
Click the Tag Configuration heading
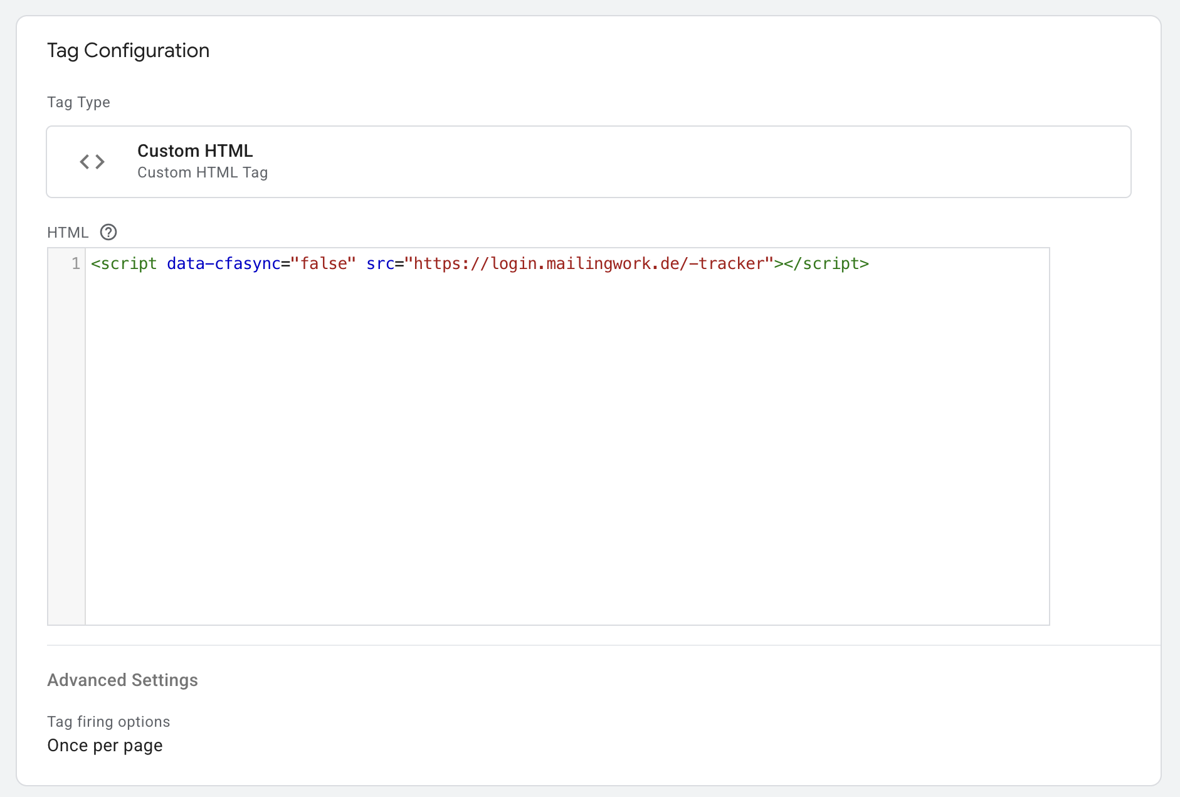click(x=129, y=51)
